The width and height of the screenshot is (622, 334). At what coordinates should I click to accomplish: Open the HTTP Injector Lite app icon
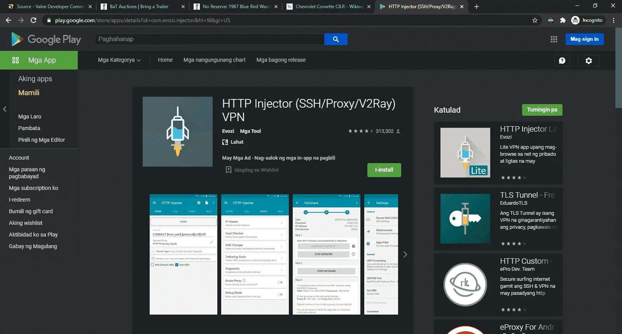click(x=465, y=153)
